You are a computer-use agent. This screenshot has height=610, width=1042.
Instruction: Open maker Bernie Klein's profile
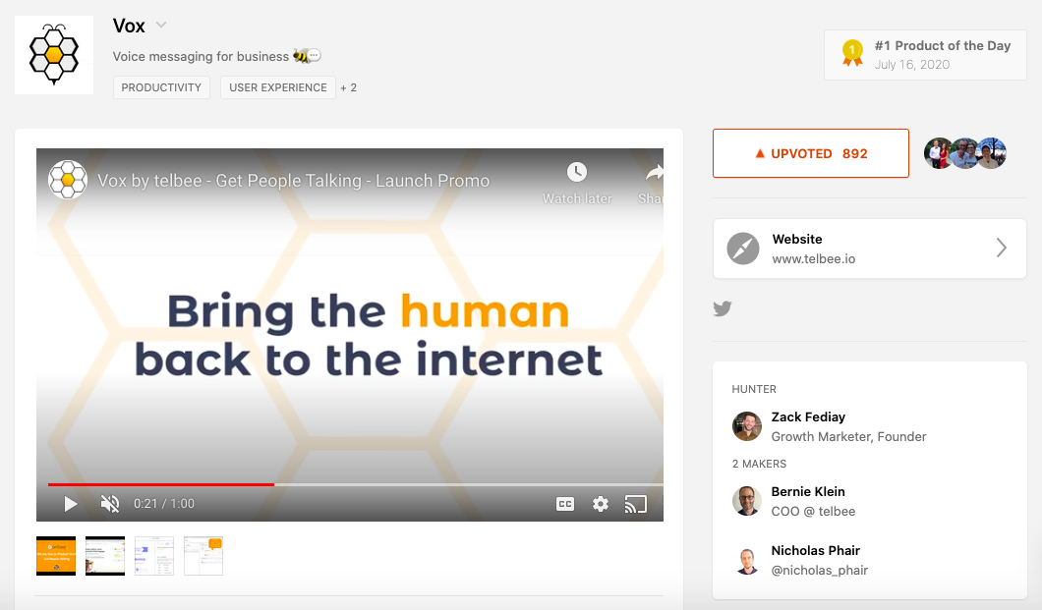click(x=808, y=492)
